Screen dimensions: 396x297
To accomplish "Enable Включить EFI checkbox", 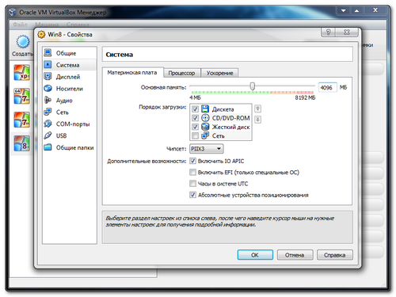I will (192, 172).
